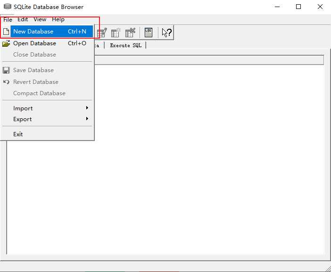Expand the Export submenu
Image resolution: width=331 pixels, height=272 pixels.
pos(48,119)
